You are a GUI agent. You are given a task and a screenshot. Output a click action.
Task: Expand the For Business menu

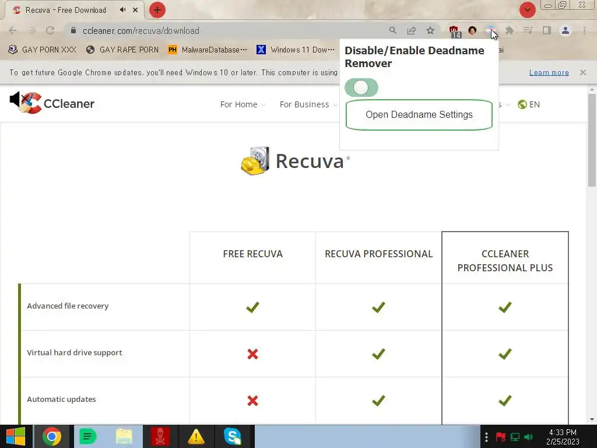point(308,104)
